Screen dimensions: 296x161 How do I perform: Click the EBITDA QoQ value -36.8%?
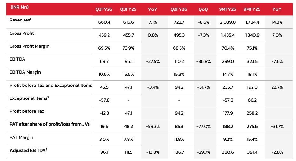203,61
